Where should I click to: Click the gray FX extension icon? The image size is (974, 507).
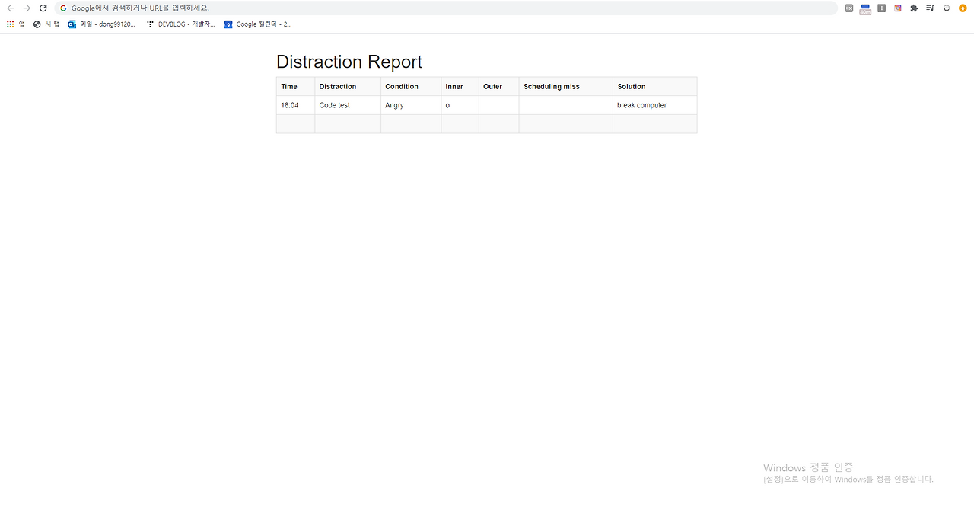click(x=849, y=8)
